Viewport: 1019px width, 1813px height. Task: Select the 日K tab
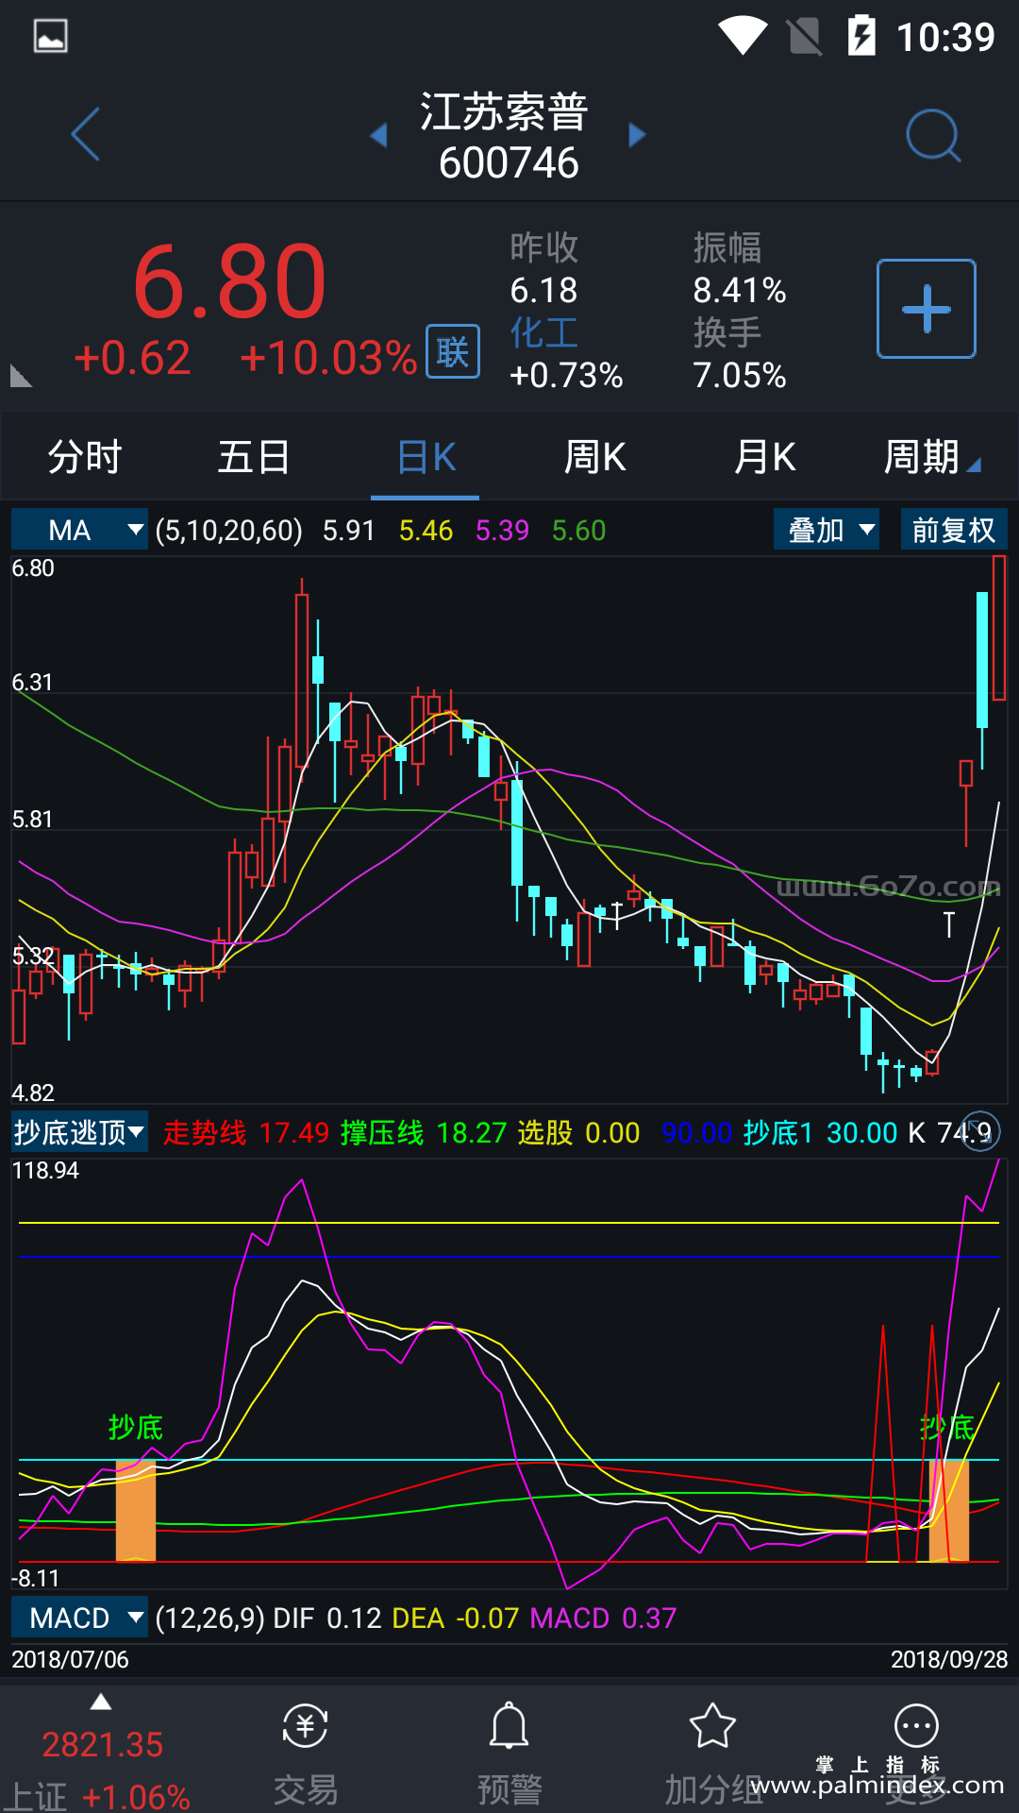coord(426,457)
